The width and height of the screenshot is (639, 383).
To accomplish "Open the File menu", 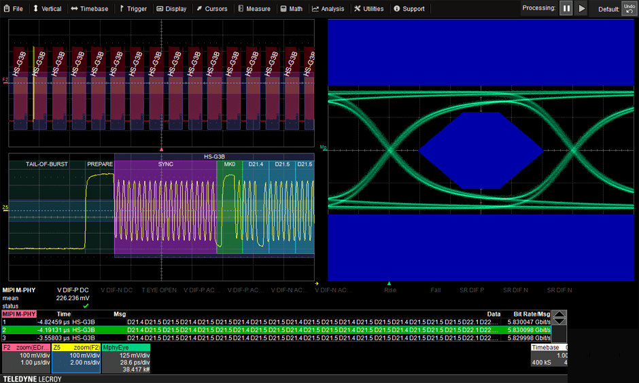I will 13,9.
